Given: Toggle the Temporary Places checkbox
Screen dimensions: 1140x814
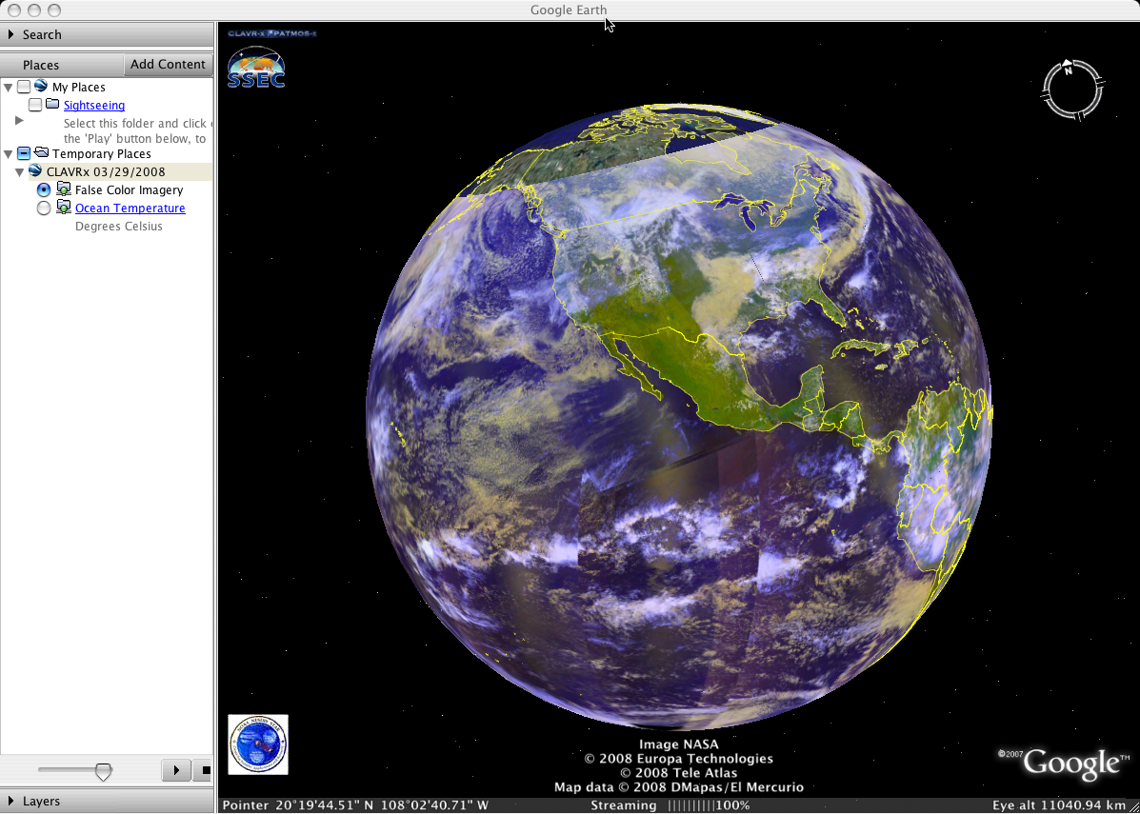Looking at the screenshot, I should pos(24,153).
